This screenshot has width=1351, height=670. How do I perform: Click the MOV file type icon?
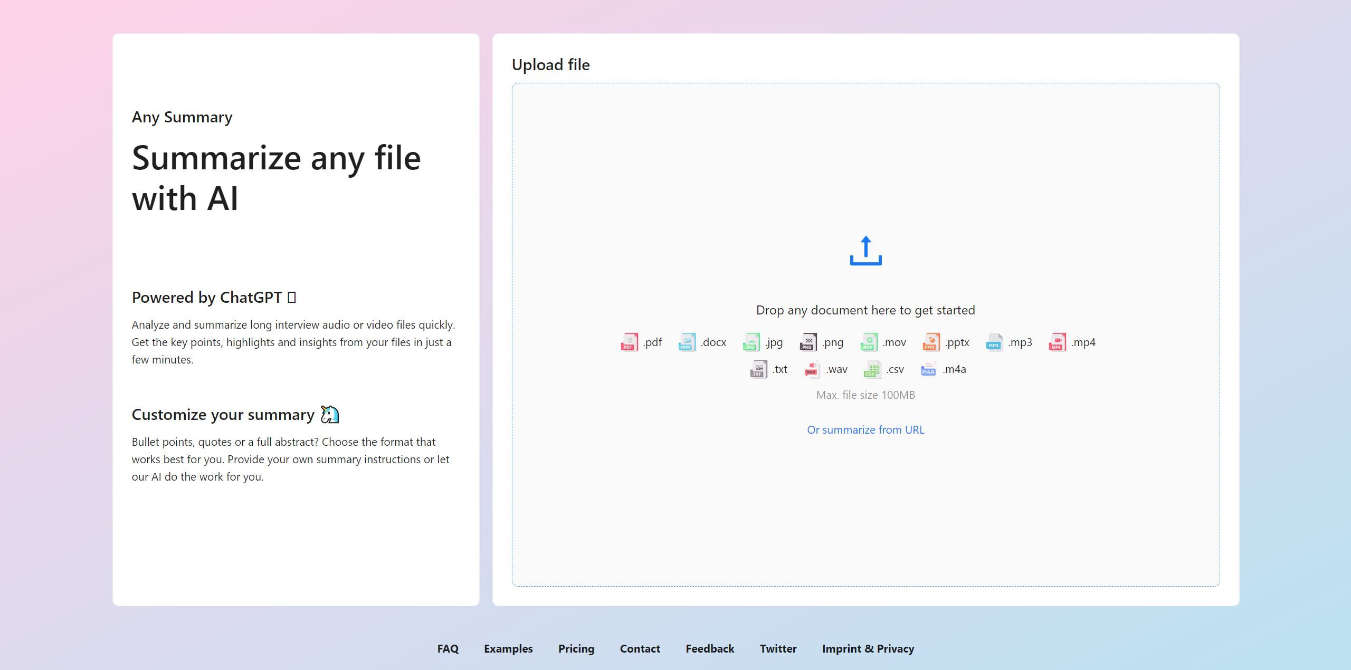point(869,342)
